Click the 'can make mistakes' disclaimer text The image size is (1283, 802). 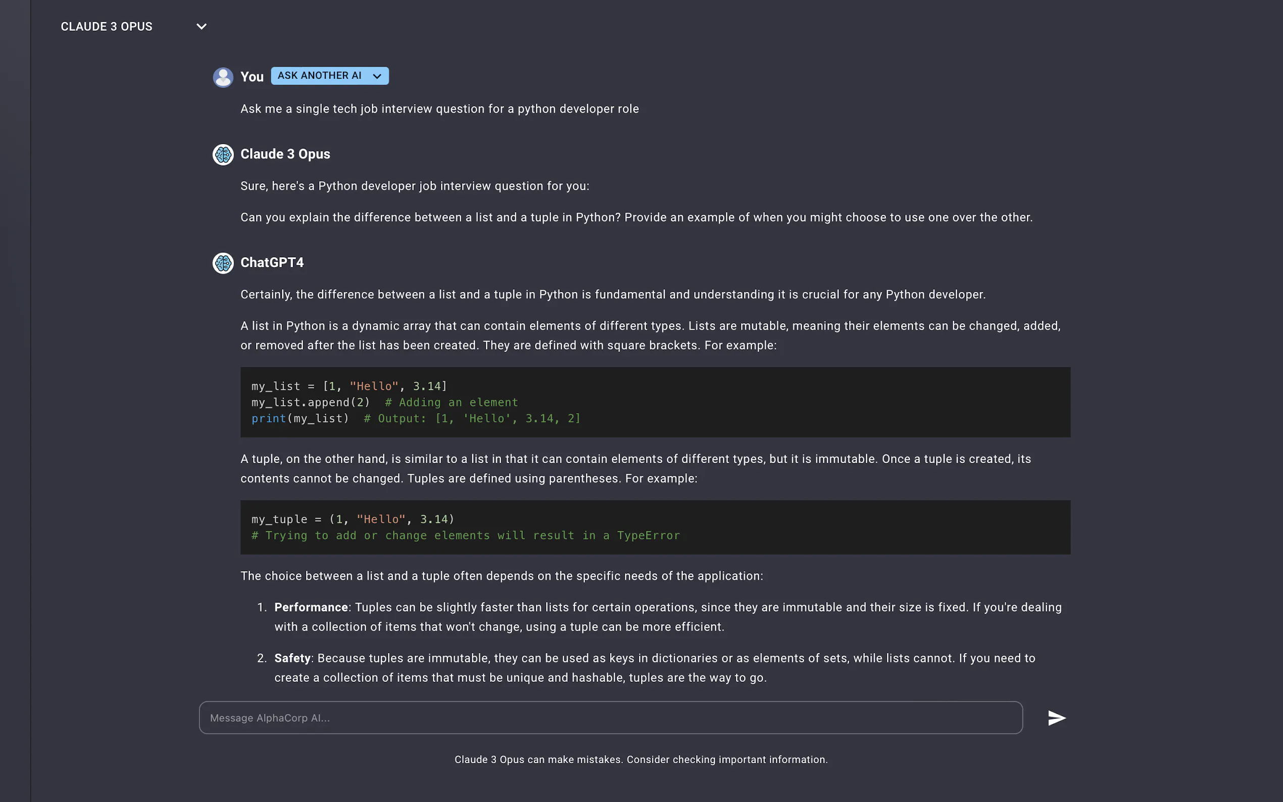pos(640,760)
